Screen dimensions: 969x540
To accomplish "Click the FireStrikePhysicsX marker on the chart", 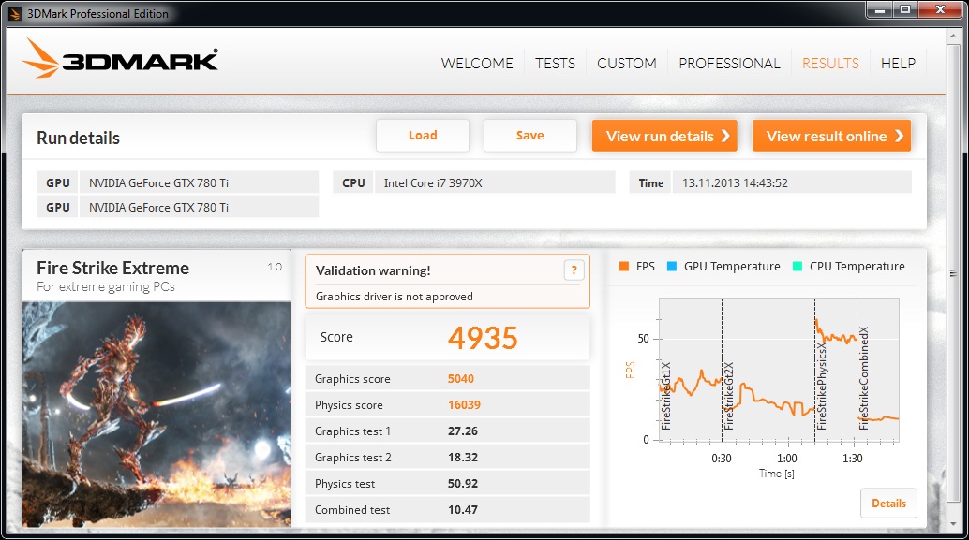I will [822, 387].
